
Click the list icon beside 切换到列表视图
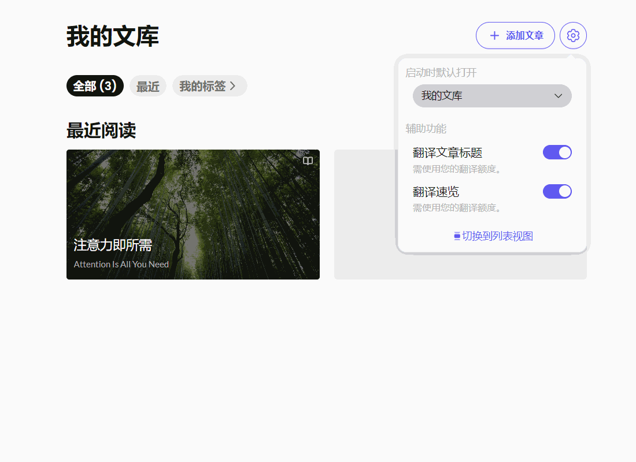(457, 236)
